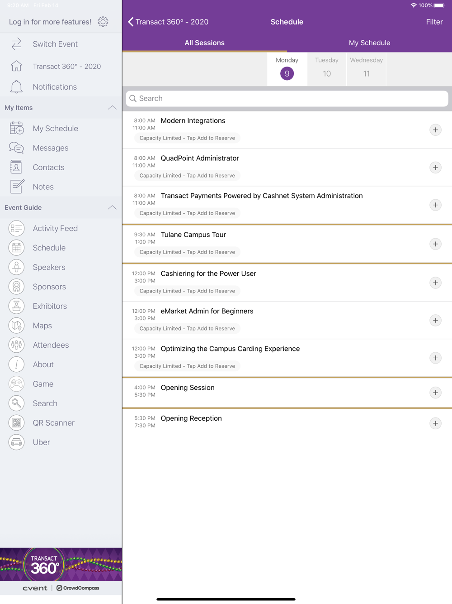Tap the Speakers podium icon
This screenshot has height=604, width=452.
16,268
